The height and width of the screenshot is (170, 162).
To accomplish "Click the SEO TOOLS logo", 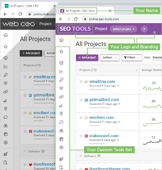I will [x=75, y=29].
